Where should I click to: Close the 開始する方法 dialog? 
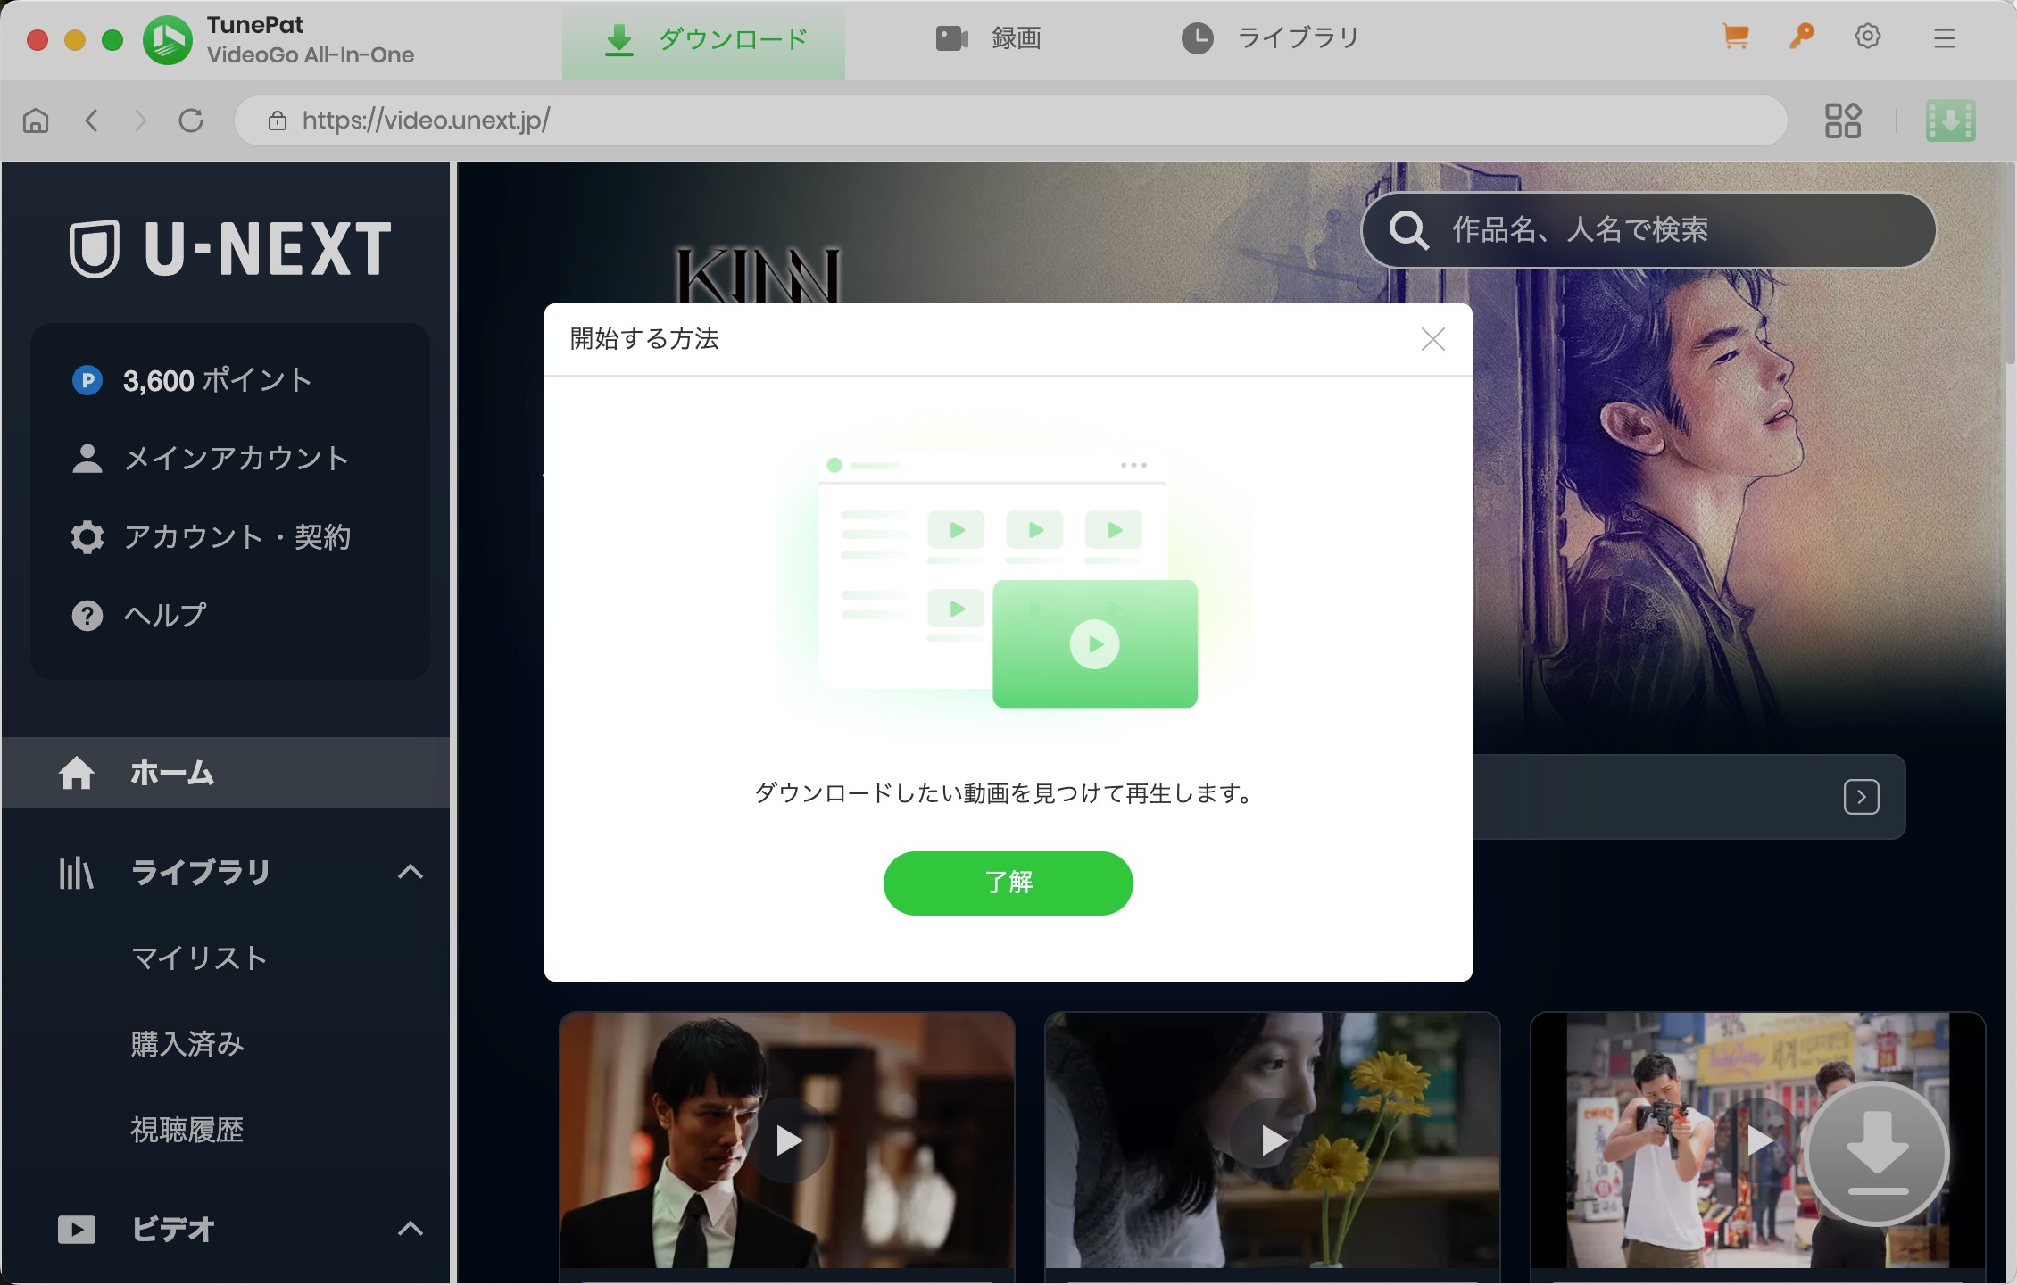pyautogui.click(x=1433, y=339)
